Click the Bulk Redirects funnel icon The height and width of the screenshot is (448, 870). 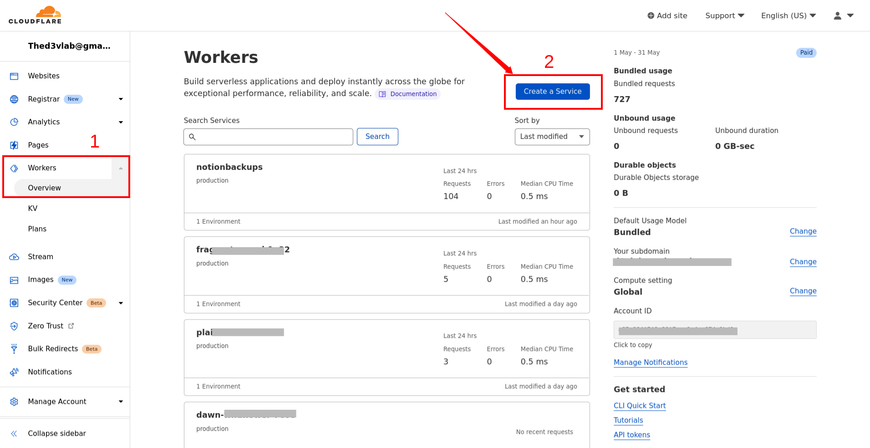pyautogui.click(x=14, y=349)
